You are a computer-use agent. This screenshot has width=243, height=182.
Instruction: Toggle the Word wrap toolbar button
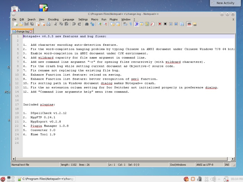click(125, 24)
